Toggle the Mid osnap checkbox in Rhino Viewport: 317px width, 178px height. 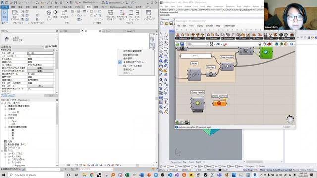pyautogui.click(x=184, y=166)
